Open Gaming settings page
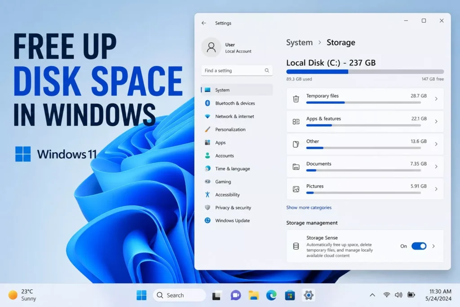460x307 pixels. (x=237, y=182)
